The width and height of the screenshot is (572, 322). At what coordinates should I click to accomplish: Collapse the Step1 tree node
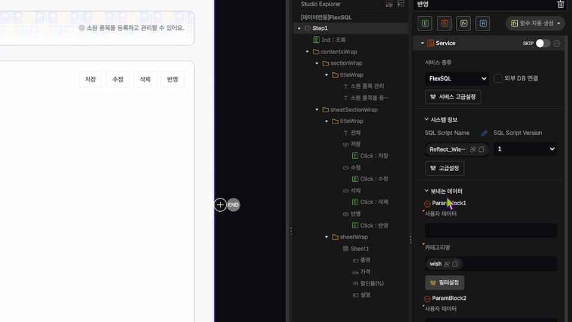(299, 28)
